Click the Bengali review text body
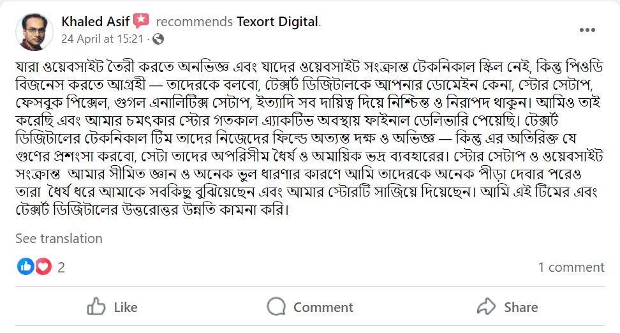This screenshot has height=333, width=620. 306,138
